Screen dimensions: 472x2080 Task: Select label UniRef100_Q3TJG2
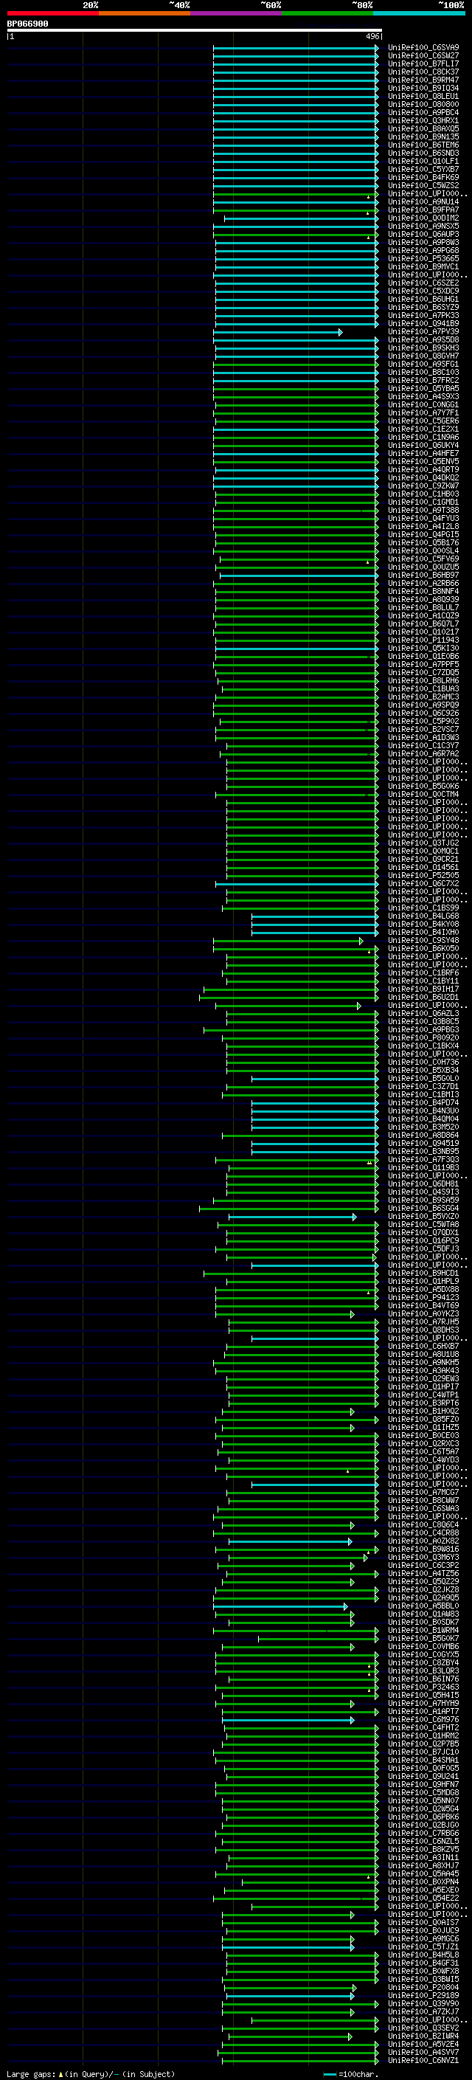(423, 843)
